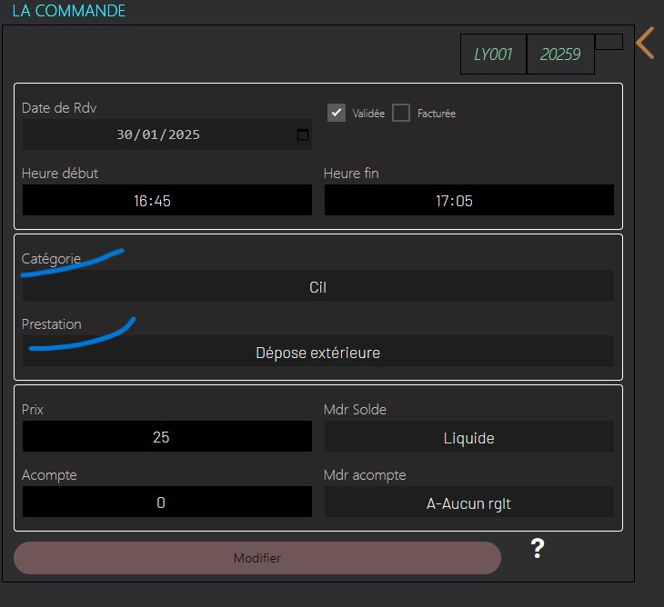Viewport: 664px width, 607px height.
Task: Select the Heure début field showing 16:45
Action: (x=166, y=201)
